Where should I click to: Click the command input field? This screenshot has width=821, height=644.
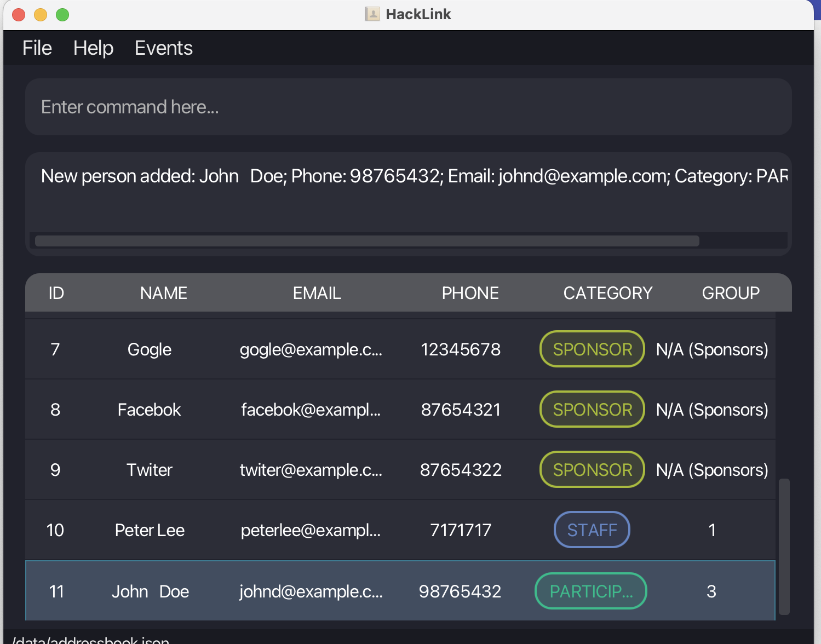coord(408,107)
